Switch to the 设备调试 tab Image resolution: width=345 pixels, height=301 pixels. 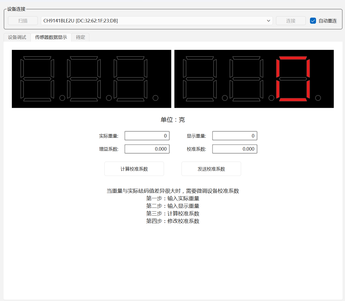(17, 37)
